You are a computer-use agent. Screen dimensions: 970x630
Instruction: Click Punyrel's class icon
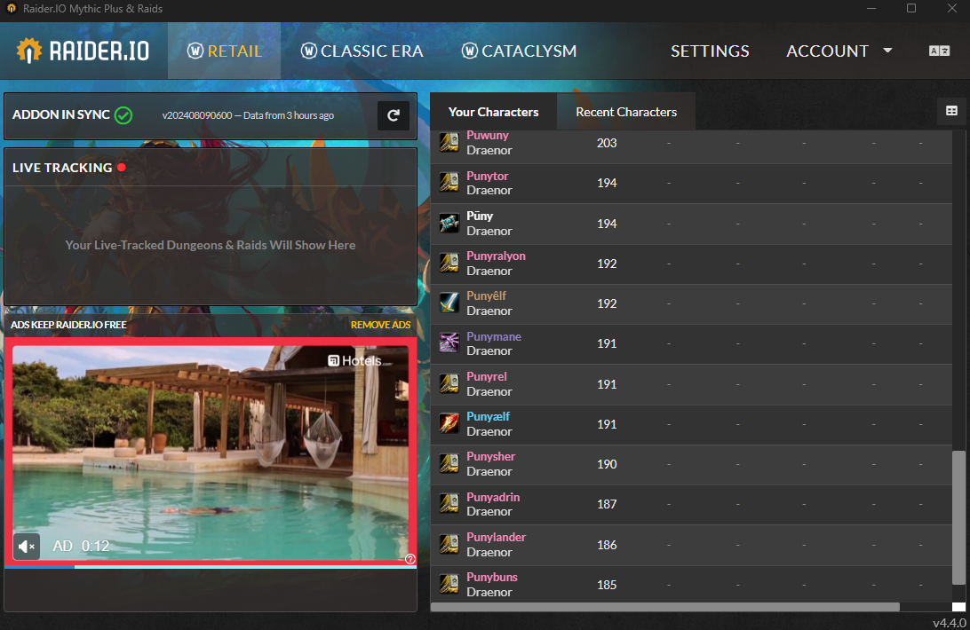pos(449,384)
